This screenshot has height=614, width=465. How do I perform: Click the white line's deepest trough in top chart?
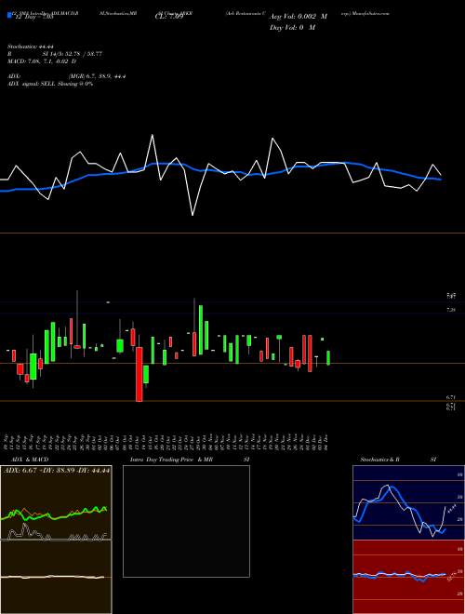click(x=193, y=215)
